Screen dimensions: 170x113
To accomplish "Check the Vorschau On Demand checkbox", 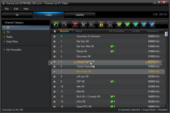I will pos(55,36).
